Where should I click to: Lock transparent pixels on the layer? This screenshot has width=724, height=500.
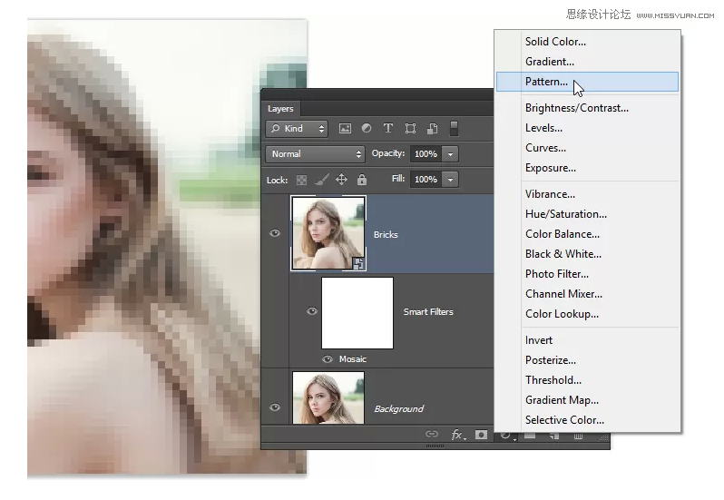pyautogui.click(x=302, y=180)
